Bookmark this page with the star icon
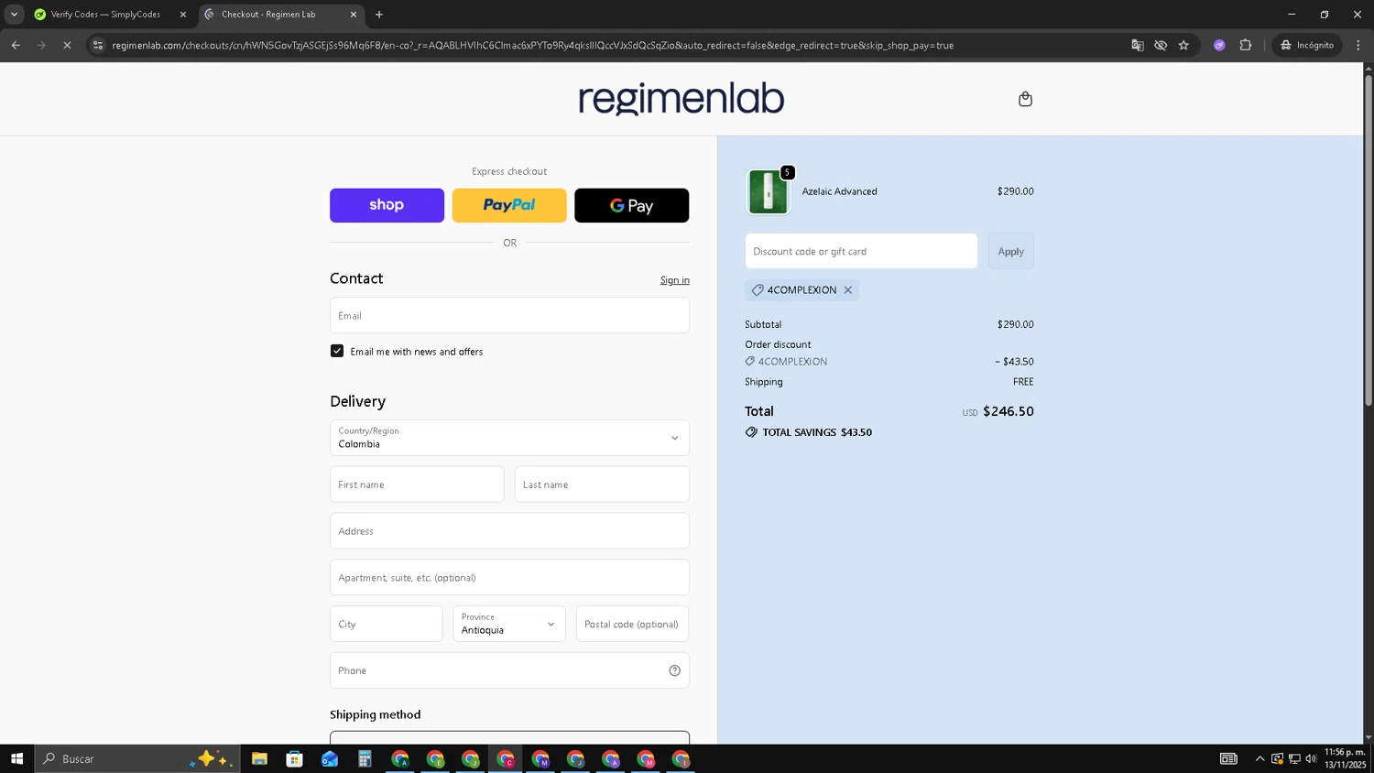Image resolution: width=1374 pixels, height=773 pixels. 1183,45
